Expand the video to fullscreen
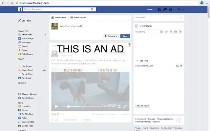The width and height of the screenshot is (210, 131). [125, 106]
